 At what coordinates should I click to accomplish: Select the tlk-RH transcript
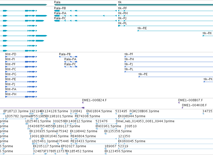(165, 16)
